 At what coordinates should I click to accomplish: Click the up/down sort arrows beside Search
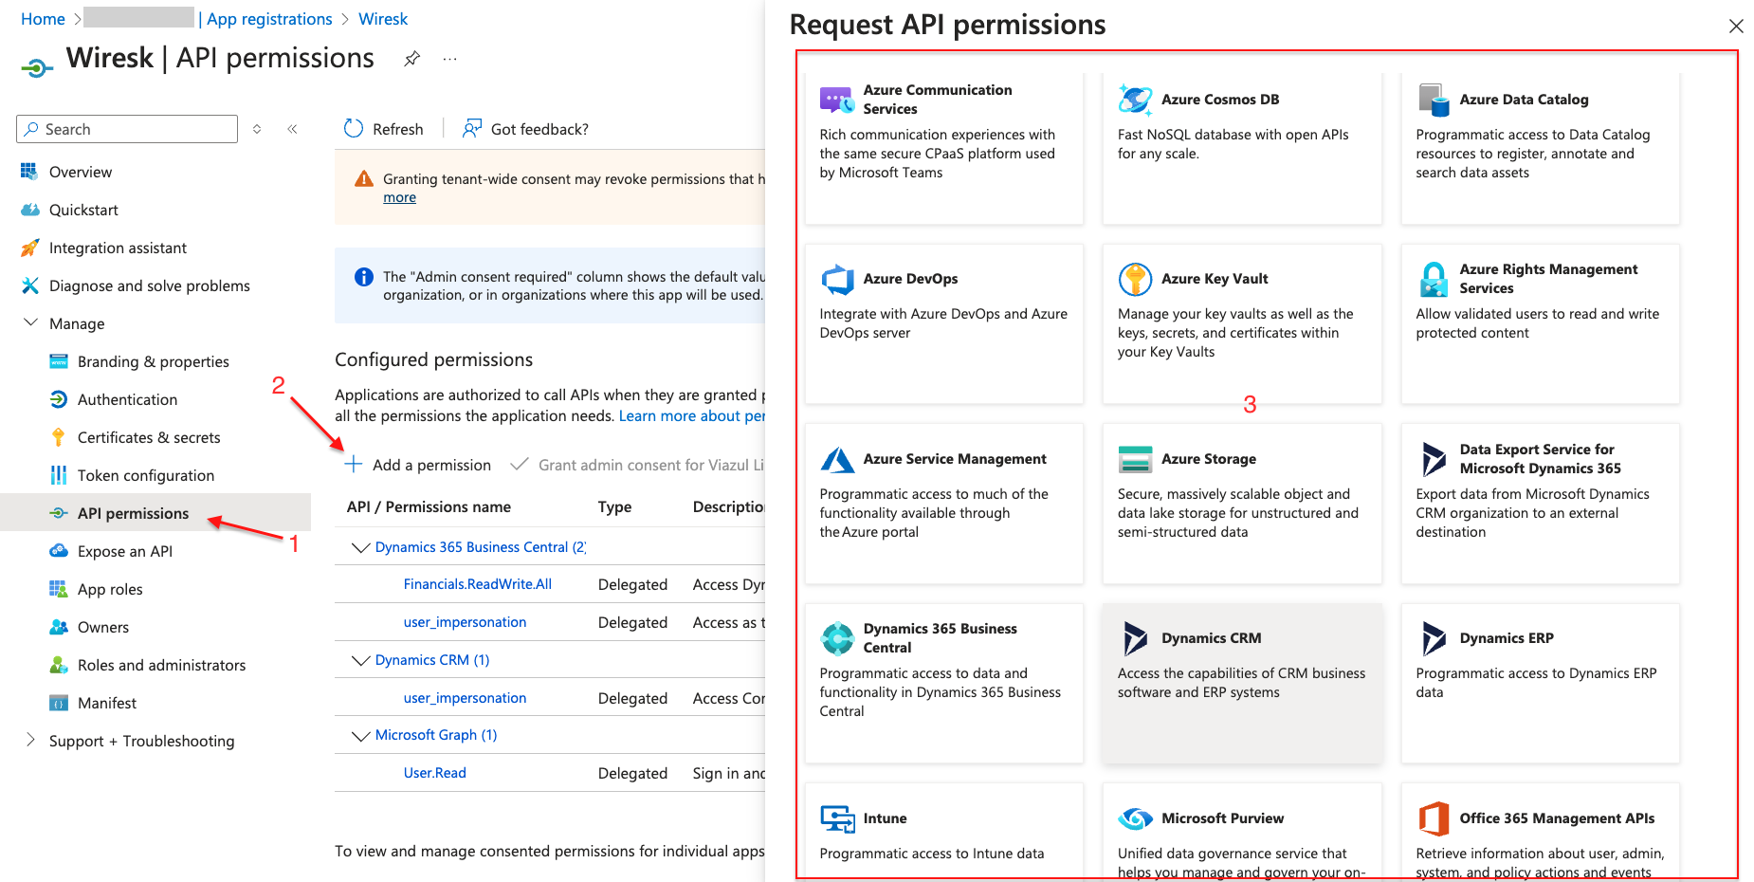coord(257,129)
